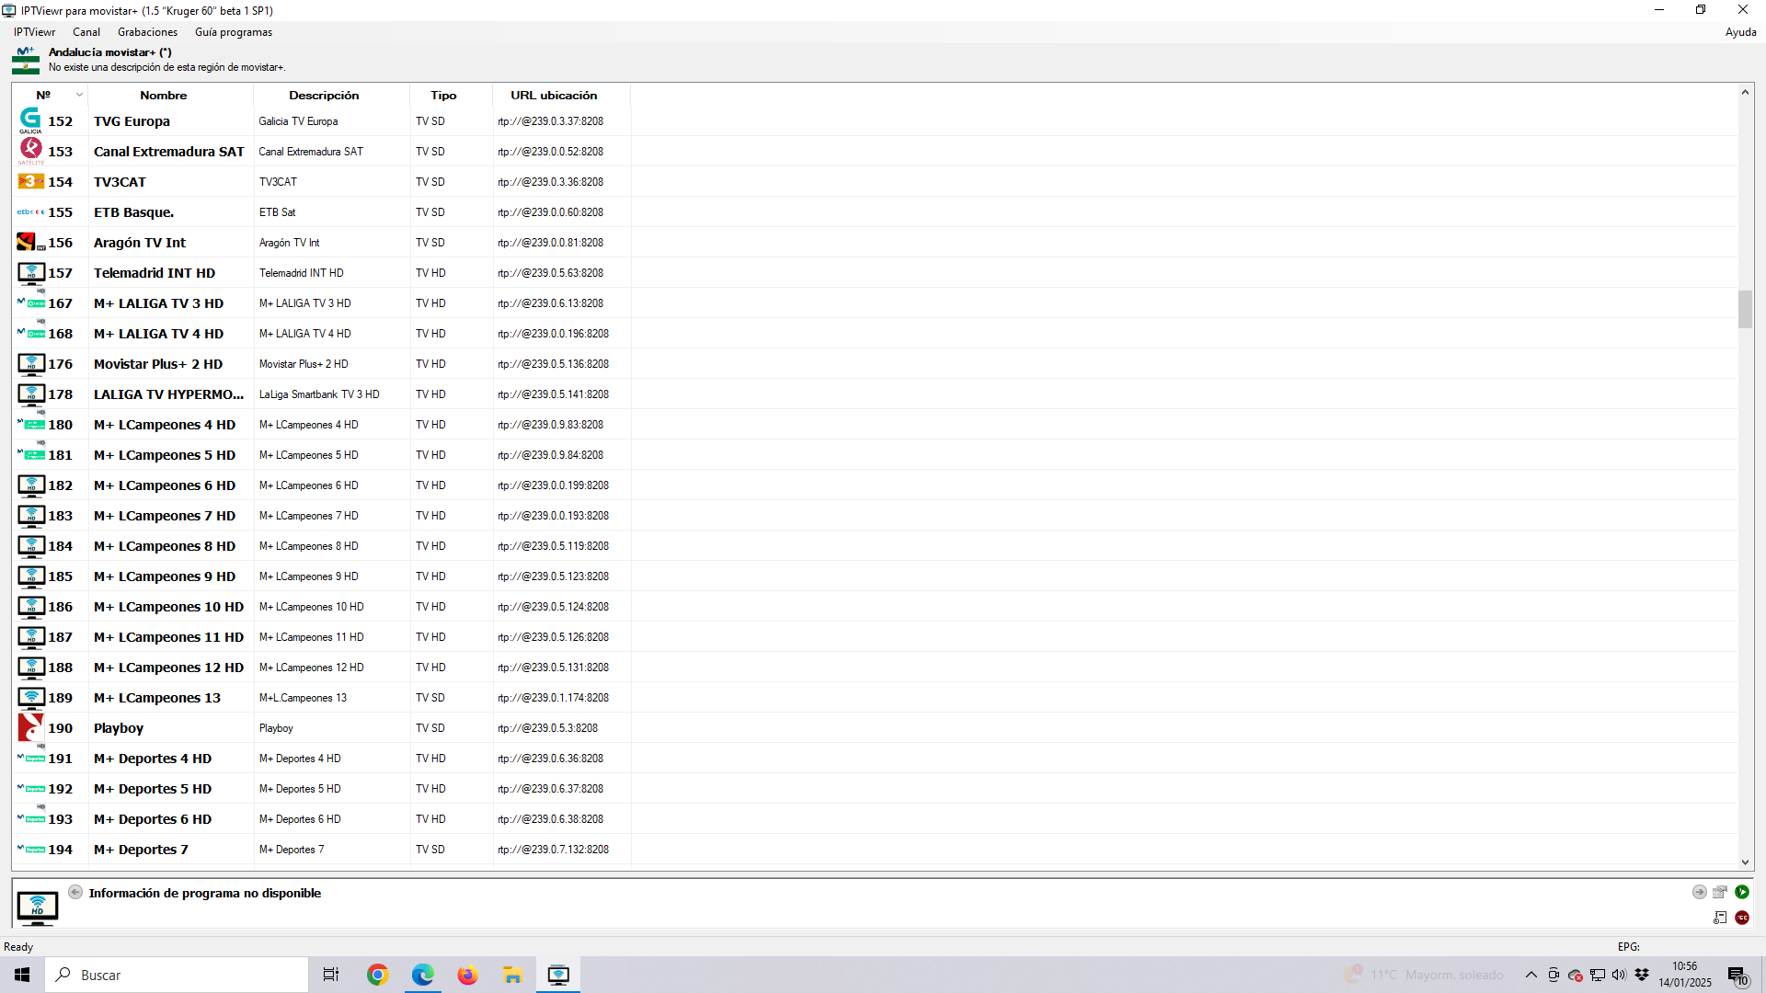Click the Aragón TV Int logo
The height and width of the screenshot is (993, 1766).
tap(30, 242)
